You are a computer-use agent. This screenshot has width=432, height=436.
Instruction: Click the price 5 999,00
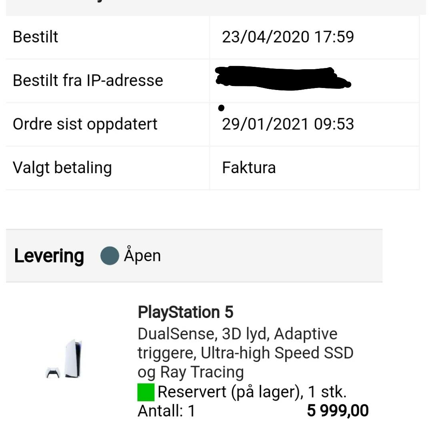pyautogui.click(x=338, y=410)
